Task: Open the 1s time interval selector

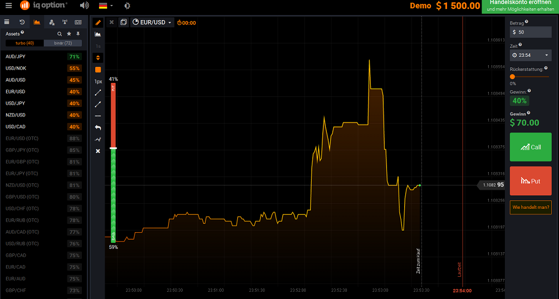Action: pyautogui.click(x=98, y=46)
